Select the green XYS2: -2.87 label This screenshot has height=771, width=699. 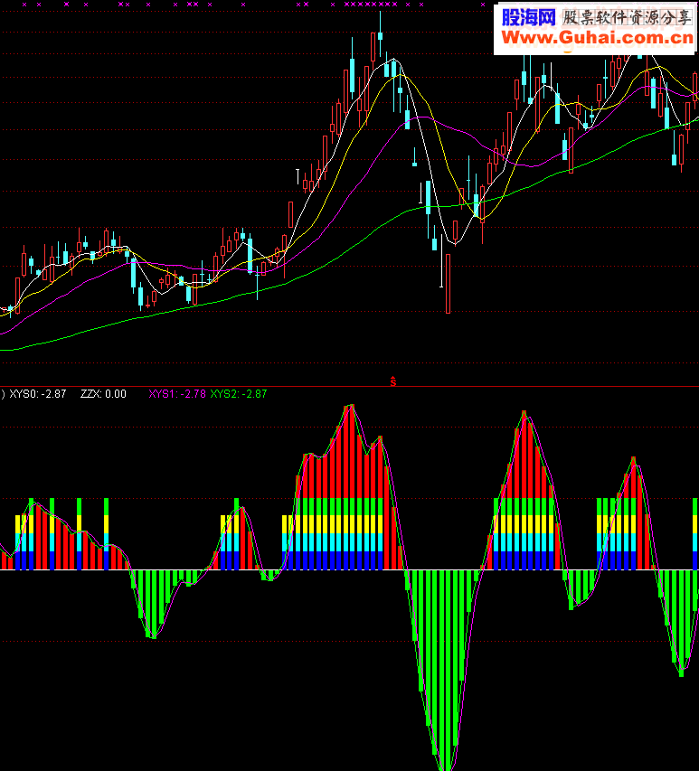tap(239, 394)
